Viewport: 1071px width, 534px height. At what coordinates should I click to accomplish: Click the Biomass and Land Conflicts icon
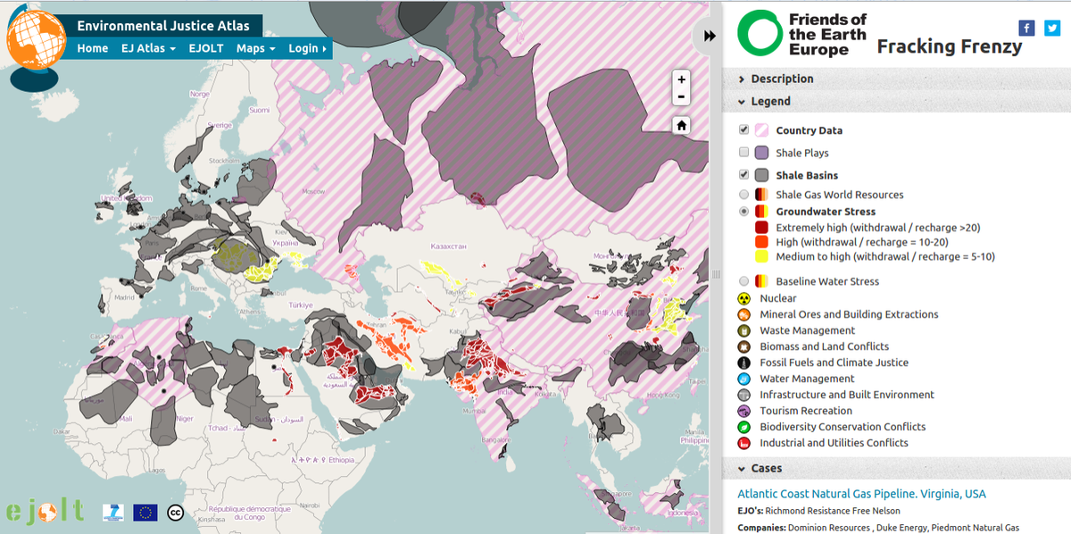(743, 346)
